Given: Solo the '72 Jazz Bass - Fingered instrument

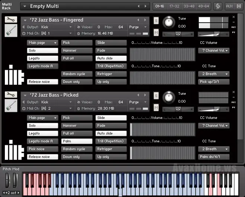Looking at the screenshot, I should [x=156, y=20].
